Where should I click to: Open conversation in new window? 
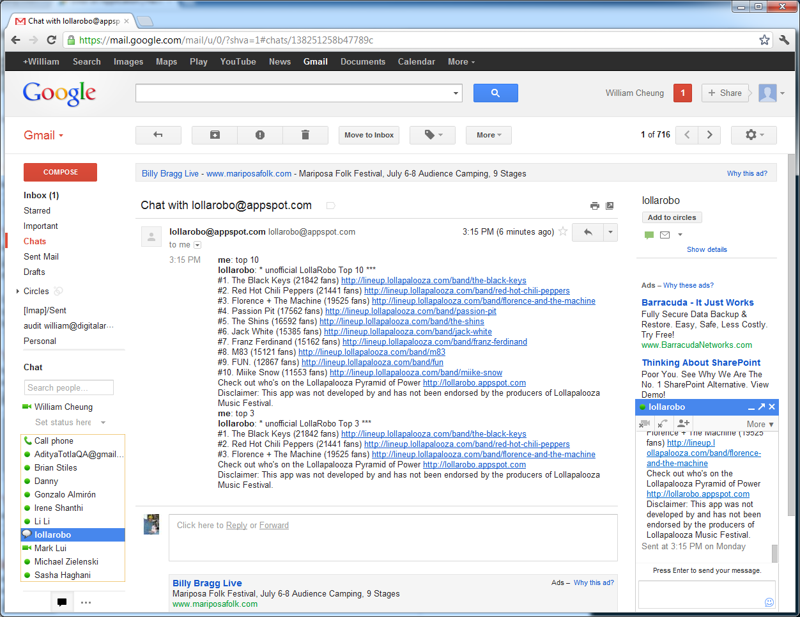[x=610, y=206]
